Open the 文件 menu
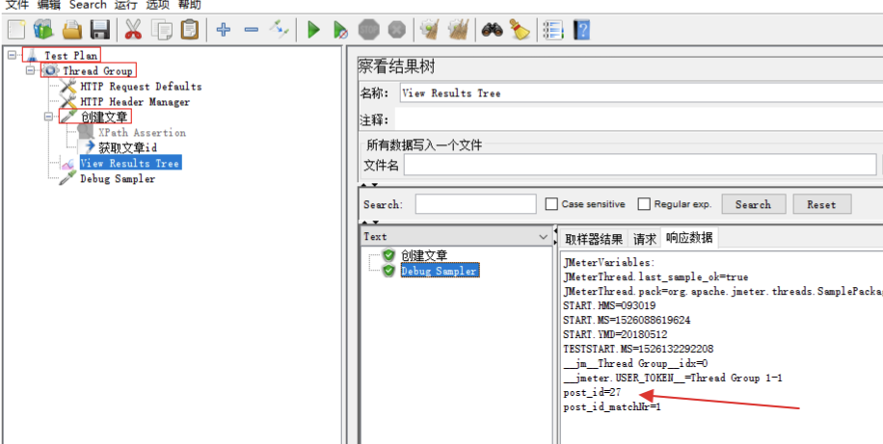The width and height of the screenshot is (883, 444). tap(17, 5)
